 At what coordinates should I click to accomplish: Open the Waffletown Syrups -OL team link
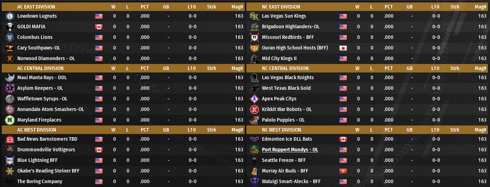point(42,99)
